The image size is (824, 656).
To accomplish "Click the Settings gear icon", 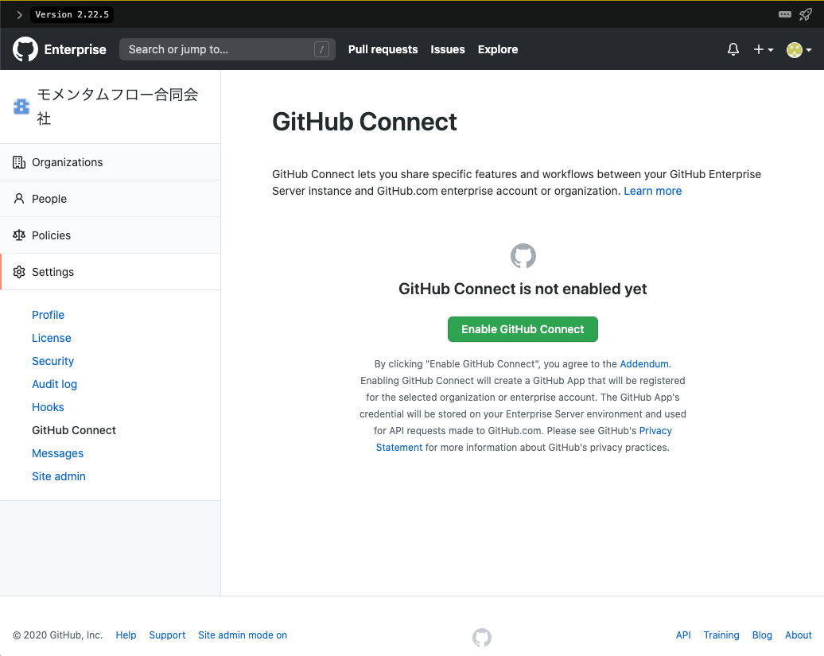I will (19, 272).
